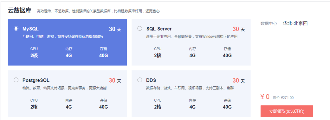Click the PostgreSQL 物流、教育 description text

click(64, 88)
